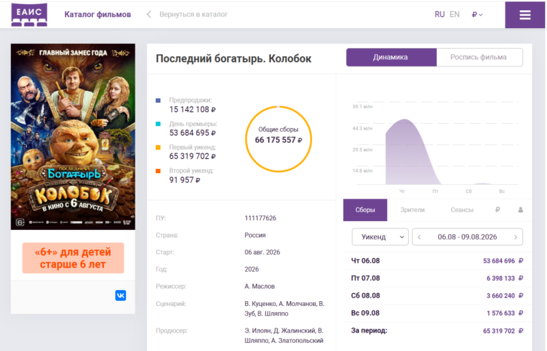Open the Сборы tab

pos(365,210)
